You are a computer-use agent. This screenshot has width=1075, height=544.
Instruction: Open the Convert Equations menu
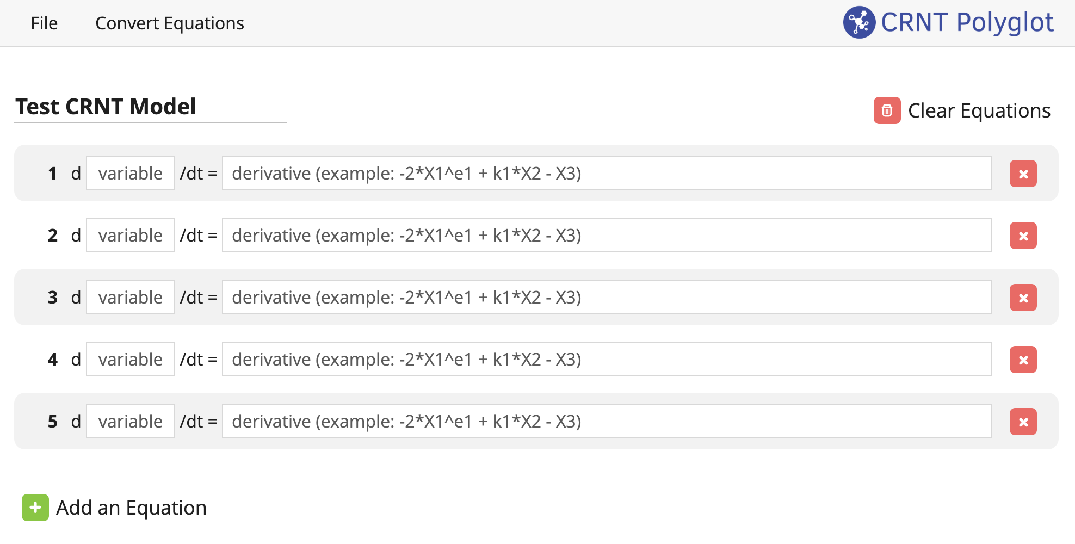(170, 23)
